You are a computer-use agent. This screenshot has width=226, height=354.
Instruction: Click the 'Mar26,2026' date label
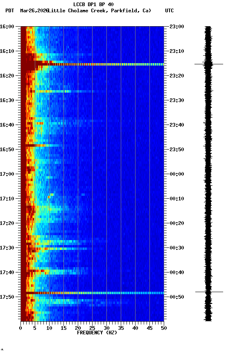click(34, 11)
